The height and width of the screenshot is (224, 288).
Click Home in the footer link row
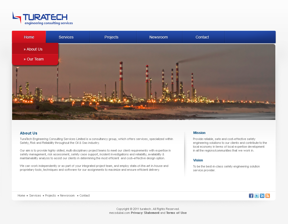[x=21, y=195]
